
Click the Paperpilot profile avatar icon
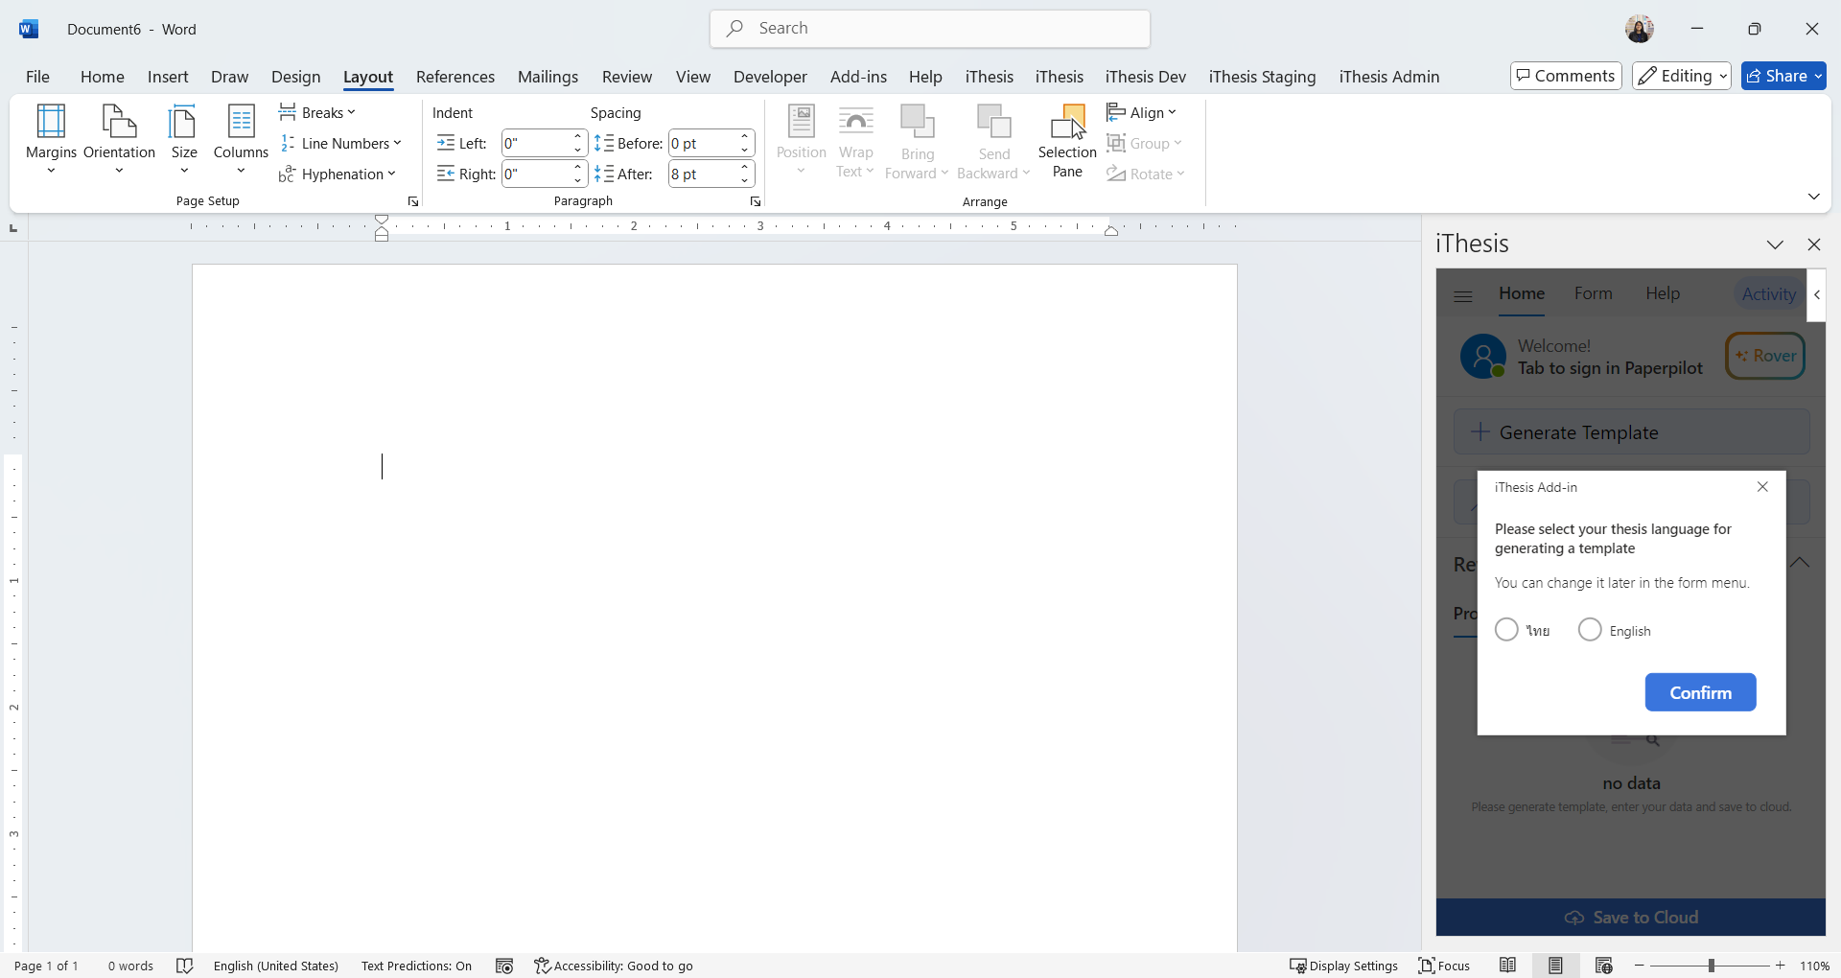[x=1483, y=356]
